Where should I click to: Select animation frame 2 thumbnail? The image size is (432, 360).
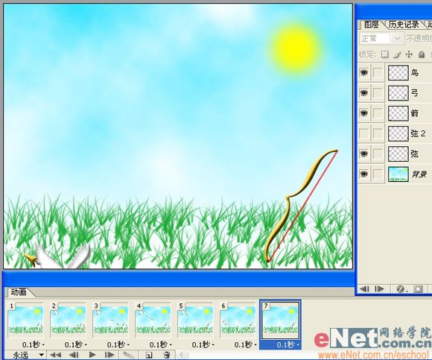coord(68,320)
